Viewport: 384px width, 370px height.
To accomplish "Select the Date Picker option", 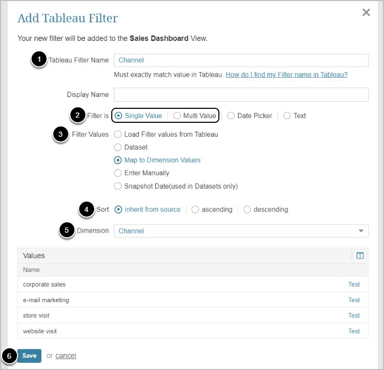I will pyautogui.click(x=231, y=116).
